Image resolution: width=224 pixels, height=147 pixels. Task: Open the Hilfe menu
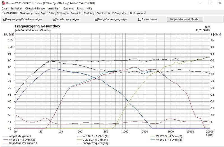point(89,8)
